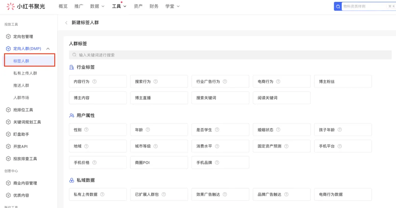Expand the 工具 top menu
This screenshot has height=208, width=396.
pos(119,6)
